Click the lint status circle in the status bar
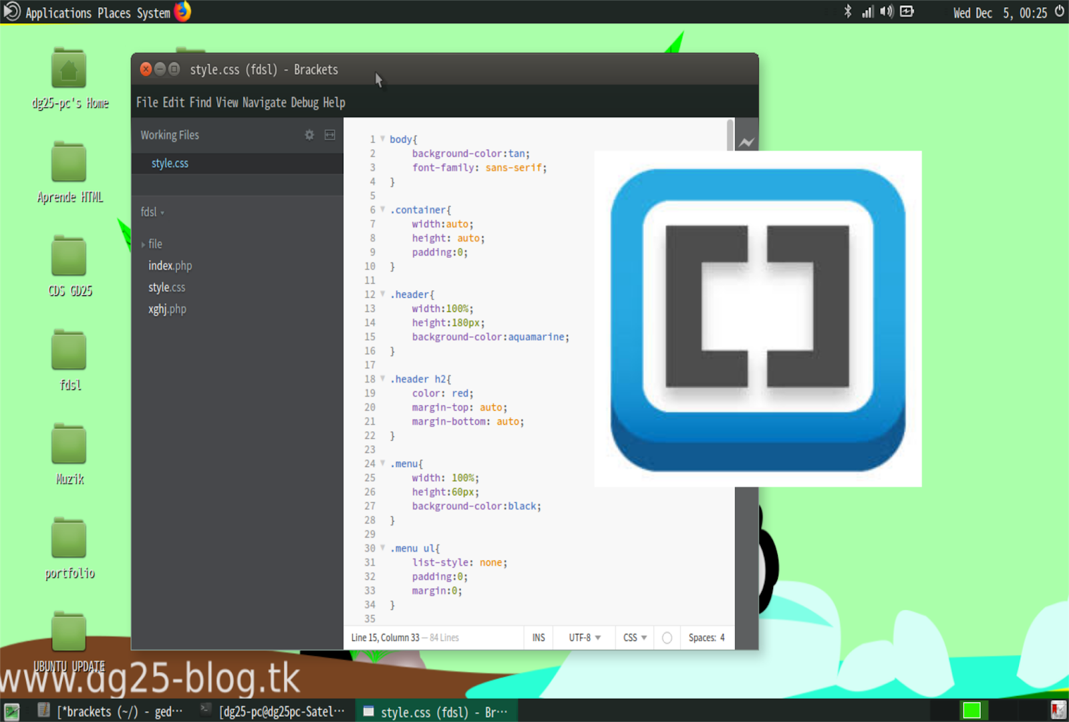 click(x=666, y=637)
